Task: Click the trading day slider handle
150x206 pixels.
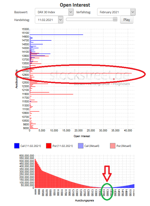Action: pyautogui.click(x=115, y=19)
